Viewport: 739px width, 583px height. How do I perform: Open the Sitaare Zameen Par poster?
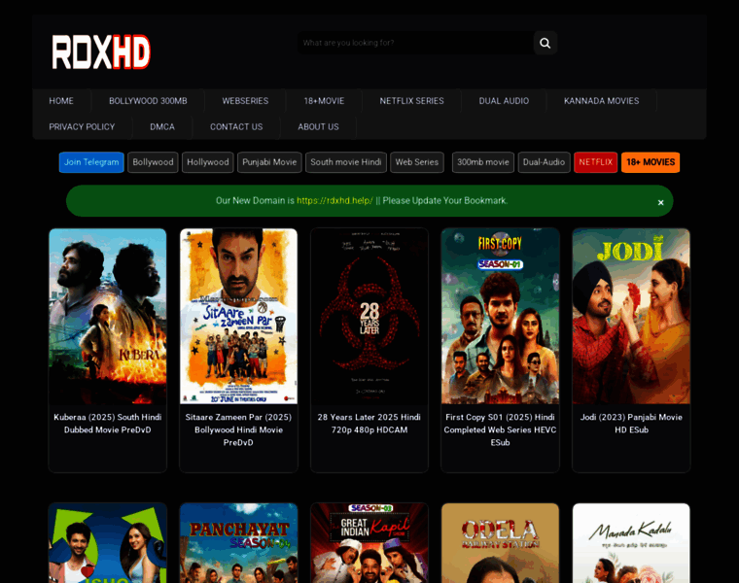click(x=238, y=316)
